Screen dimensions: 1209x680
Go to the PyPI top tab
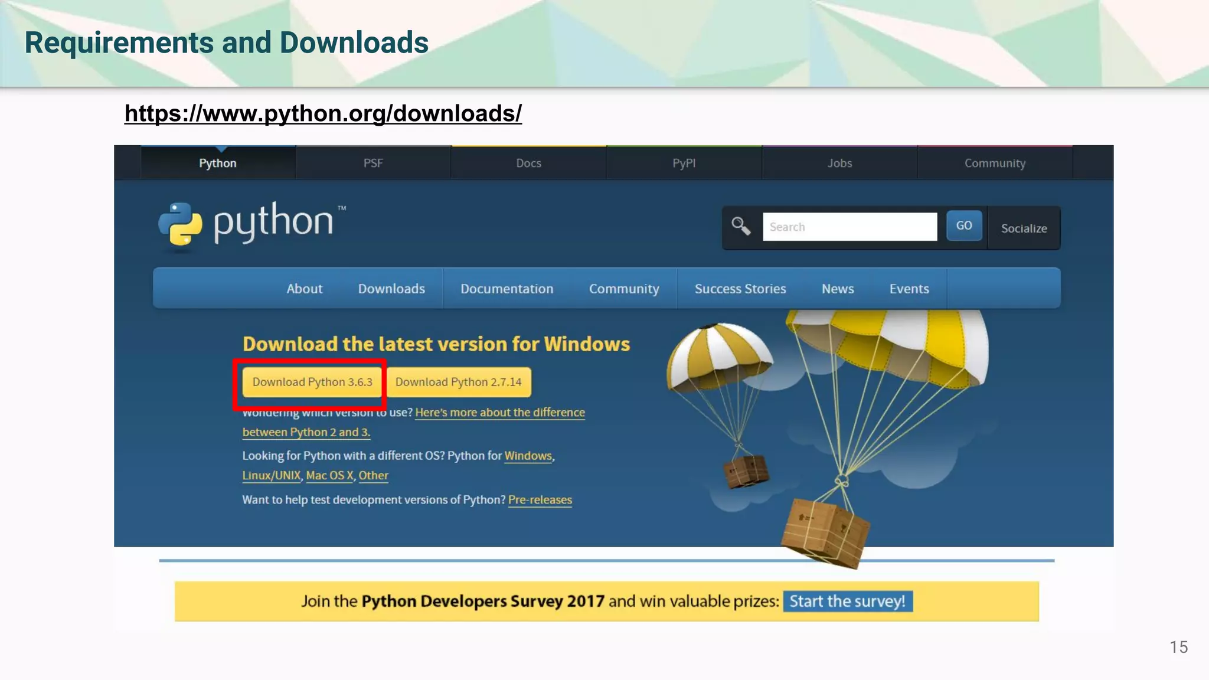pyautogui.click(x=684, y=163)
